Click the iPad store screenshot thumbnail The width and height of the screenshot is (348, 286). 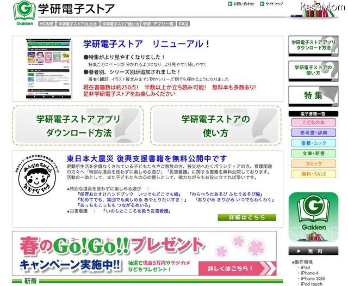pyautogui.click(x=48, y=69)
